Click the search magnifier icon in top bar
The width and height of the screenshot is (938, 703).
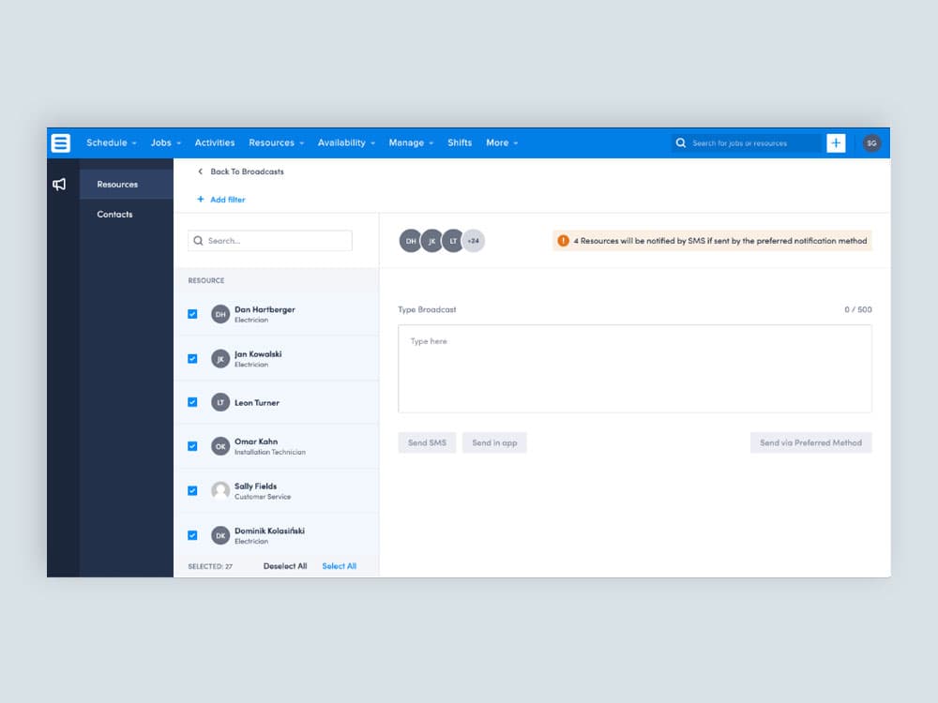681,142
